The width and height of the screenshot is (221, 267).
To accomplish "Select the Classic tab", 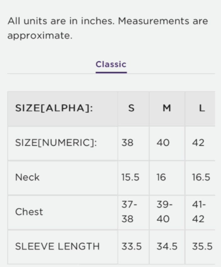I will [111, 65].
